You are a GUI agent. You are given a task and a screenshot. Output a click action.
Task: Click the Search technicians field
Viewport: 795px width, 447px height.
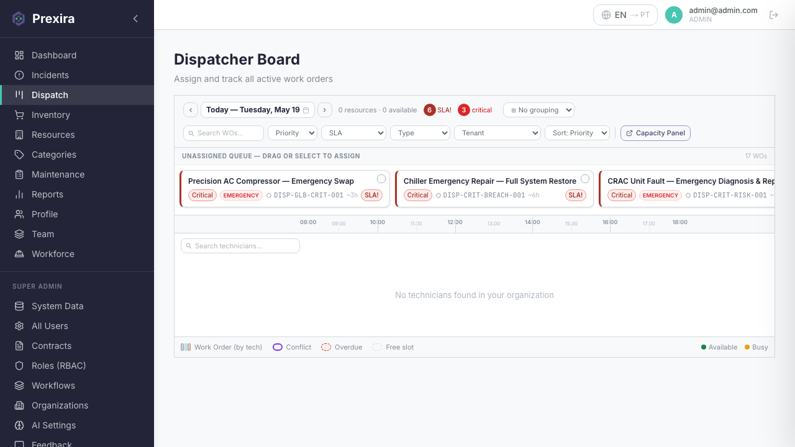point(240,246)
